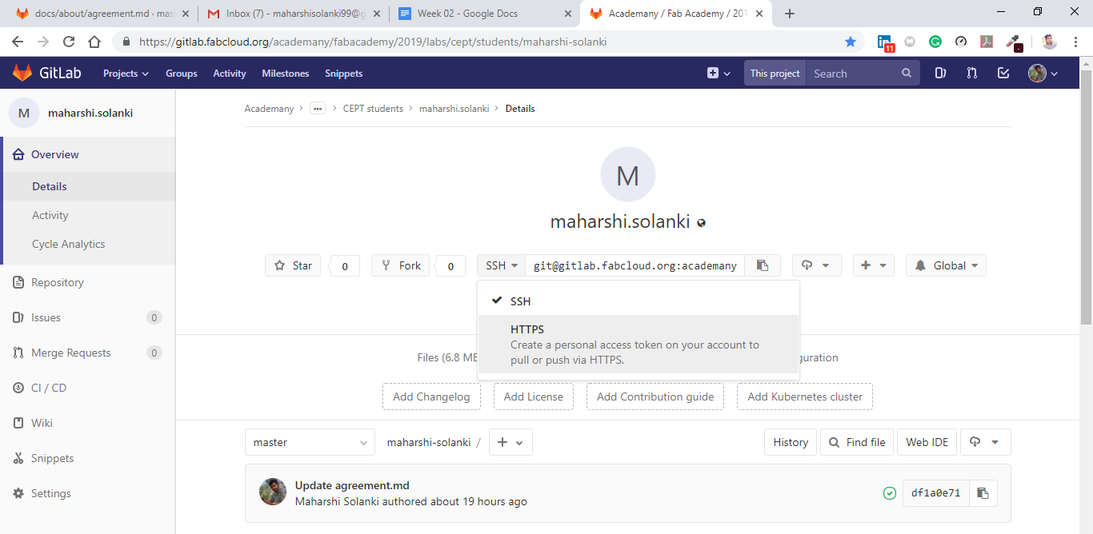
Task: Open download dropdown next to Web IDE
Action: click(x=986, y=442)
